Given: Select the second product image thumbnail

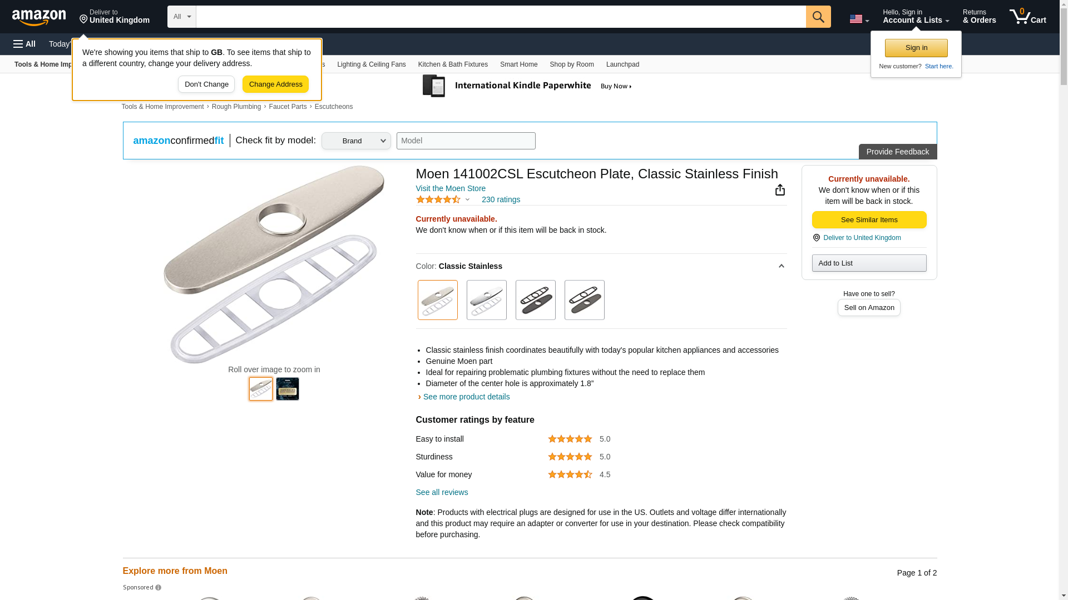Looking at the screenshot, I should pyautogui.click(x=287, y=389).
